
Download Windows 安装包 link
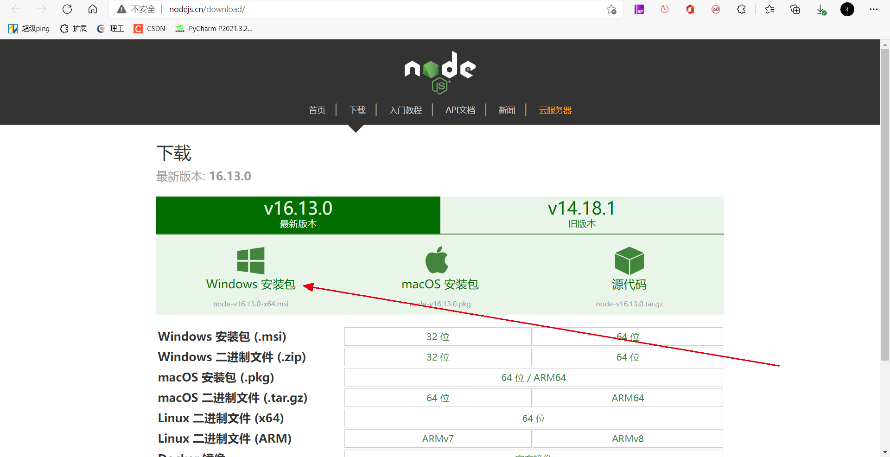(x=251, y=284)
